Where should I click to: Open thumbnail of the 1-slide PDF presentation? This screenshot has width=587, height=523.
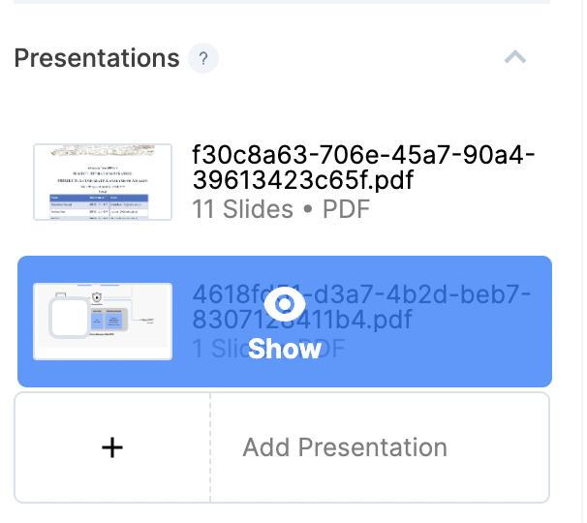103,322
